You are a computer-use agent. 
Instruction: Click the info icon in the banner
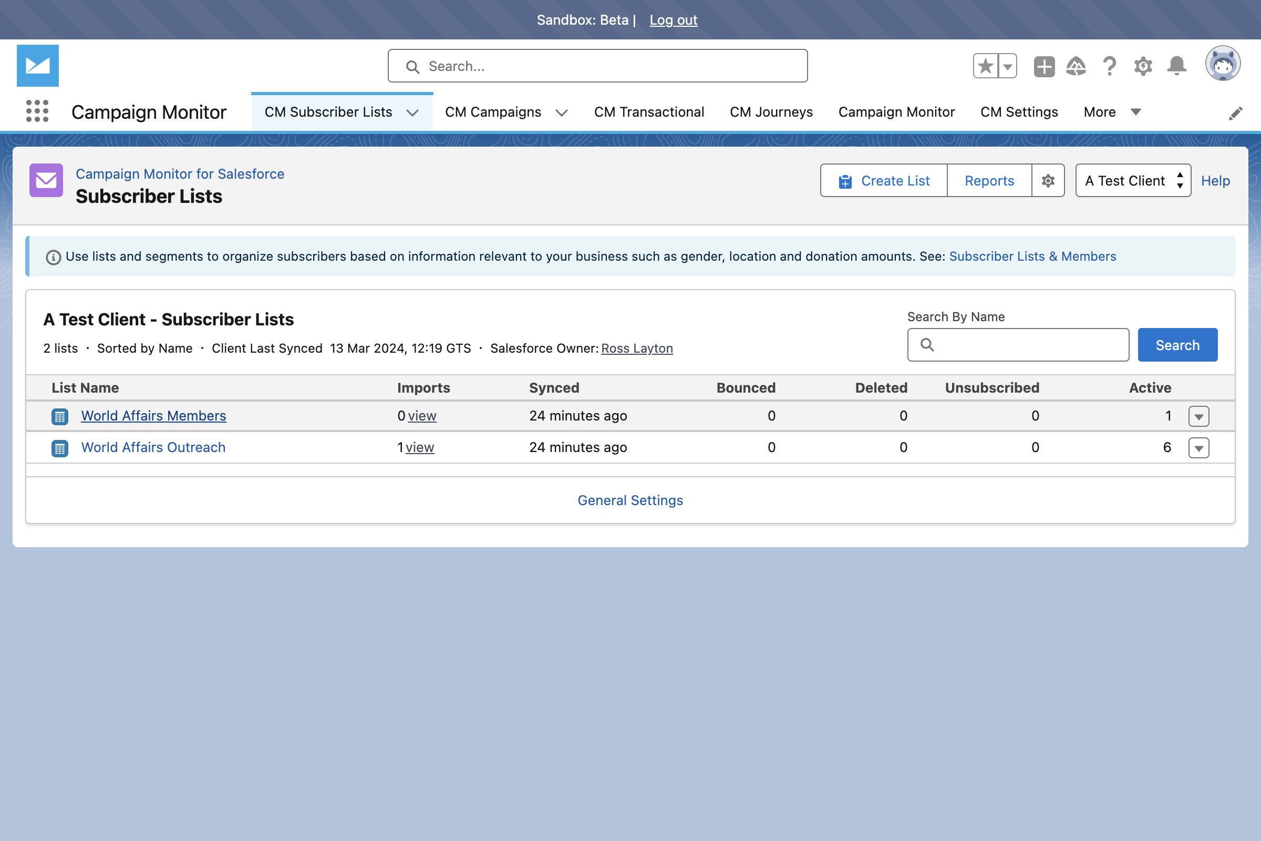click(53, 258)
